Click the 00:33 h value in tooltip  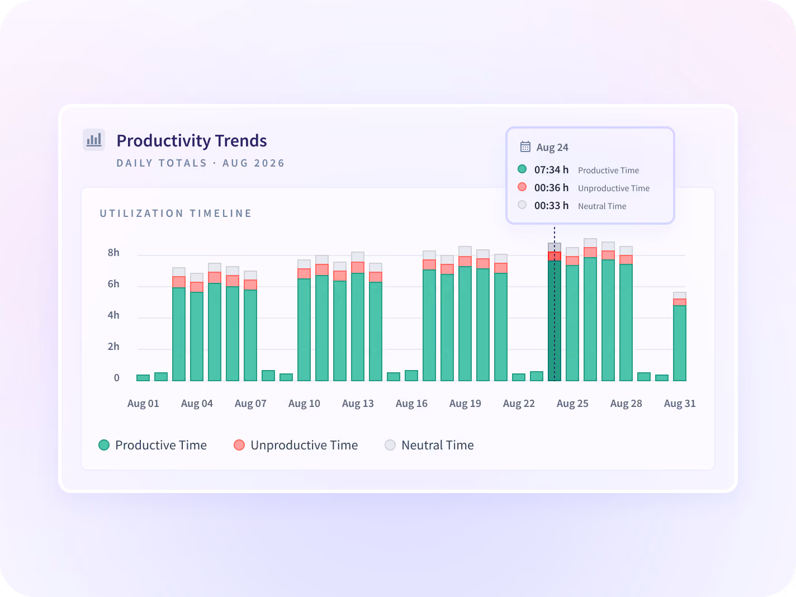[551, 206]
